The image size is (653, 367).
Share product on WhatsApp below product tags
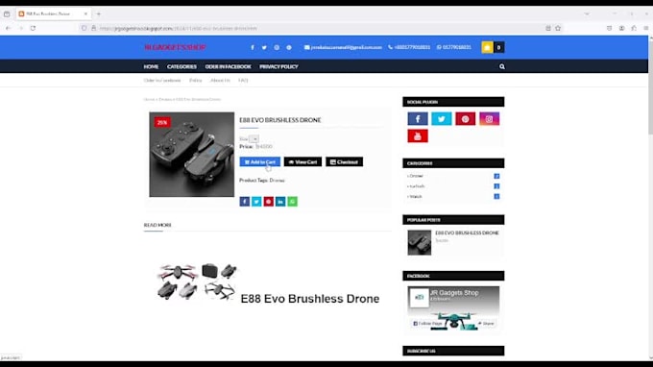293,202
